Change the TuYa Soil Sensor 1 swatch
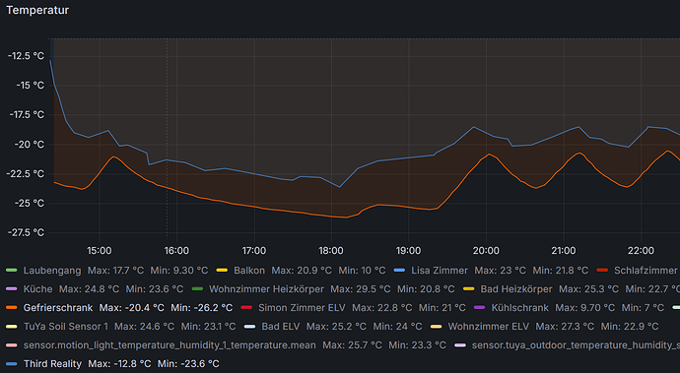 point(12,326)
